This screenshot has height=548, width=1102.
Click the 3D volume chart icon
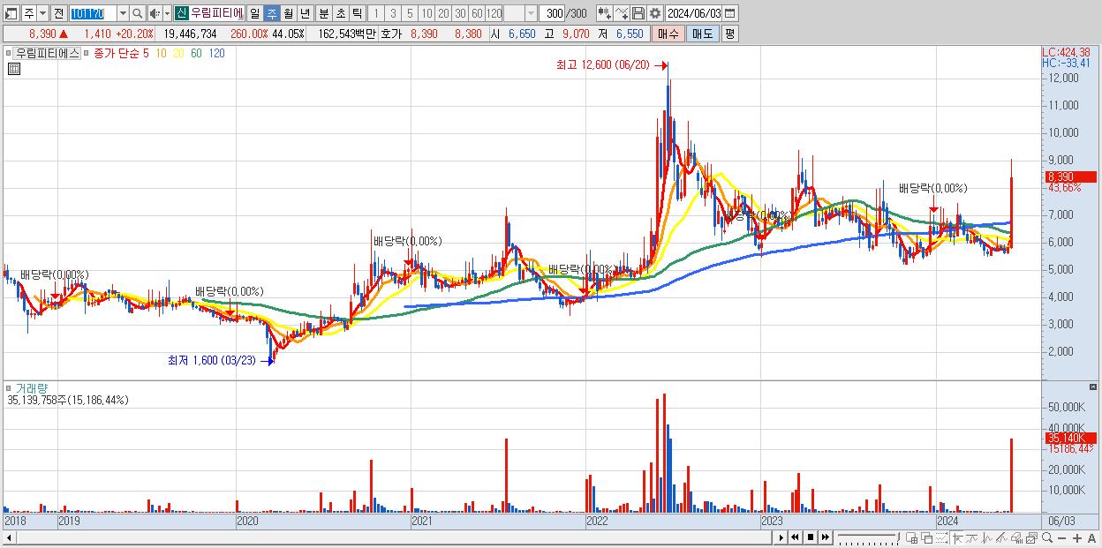1016,537
